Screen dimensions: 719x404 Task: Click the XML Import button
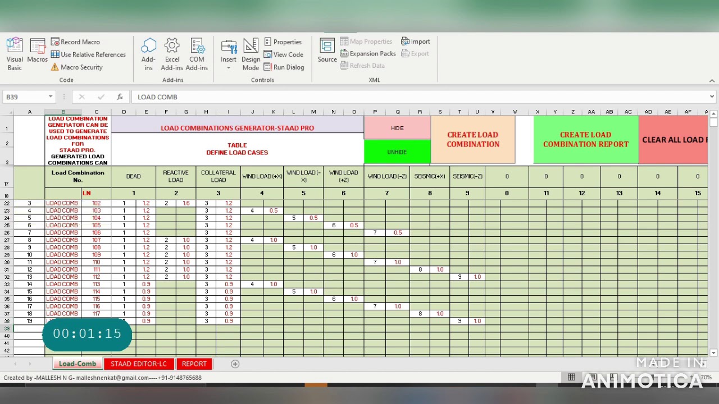point(416,42)
